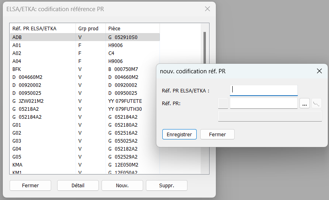Viewport: 329px width, 200px height.
Task: Click the list's vertical scrollbar thumb
Action: (x=205, y=47)
